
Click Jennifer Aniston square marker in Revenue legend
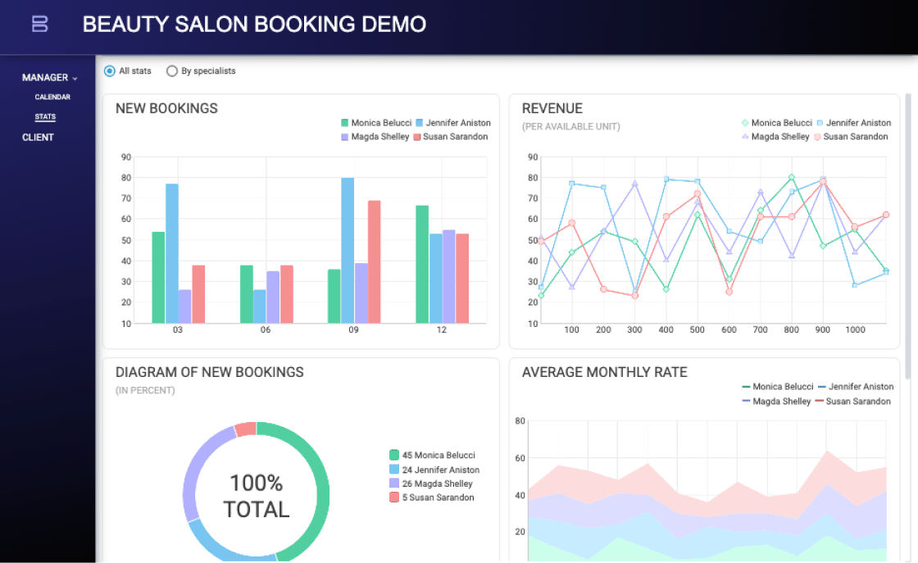pyautogui.click(x=820, y=123)
